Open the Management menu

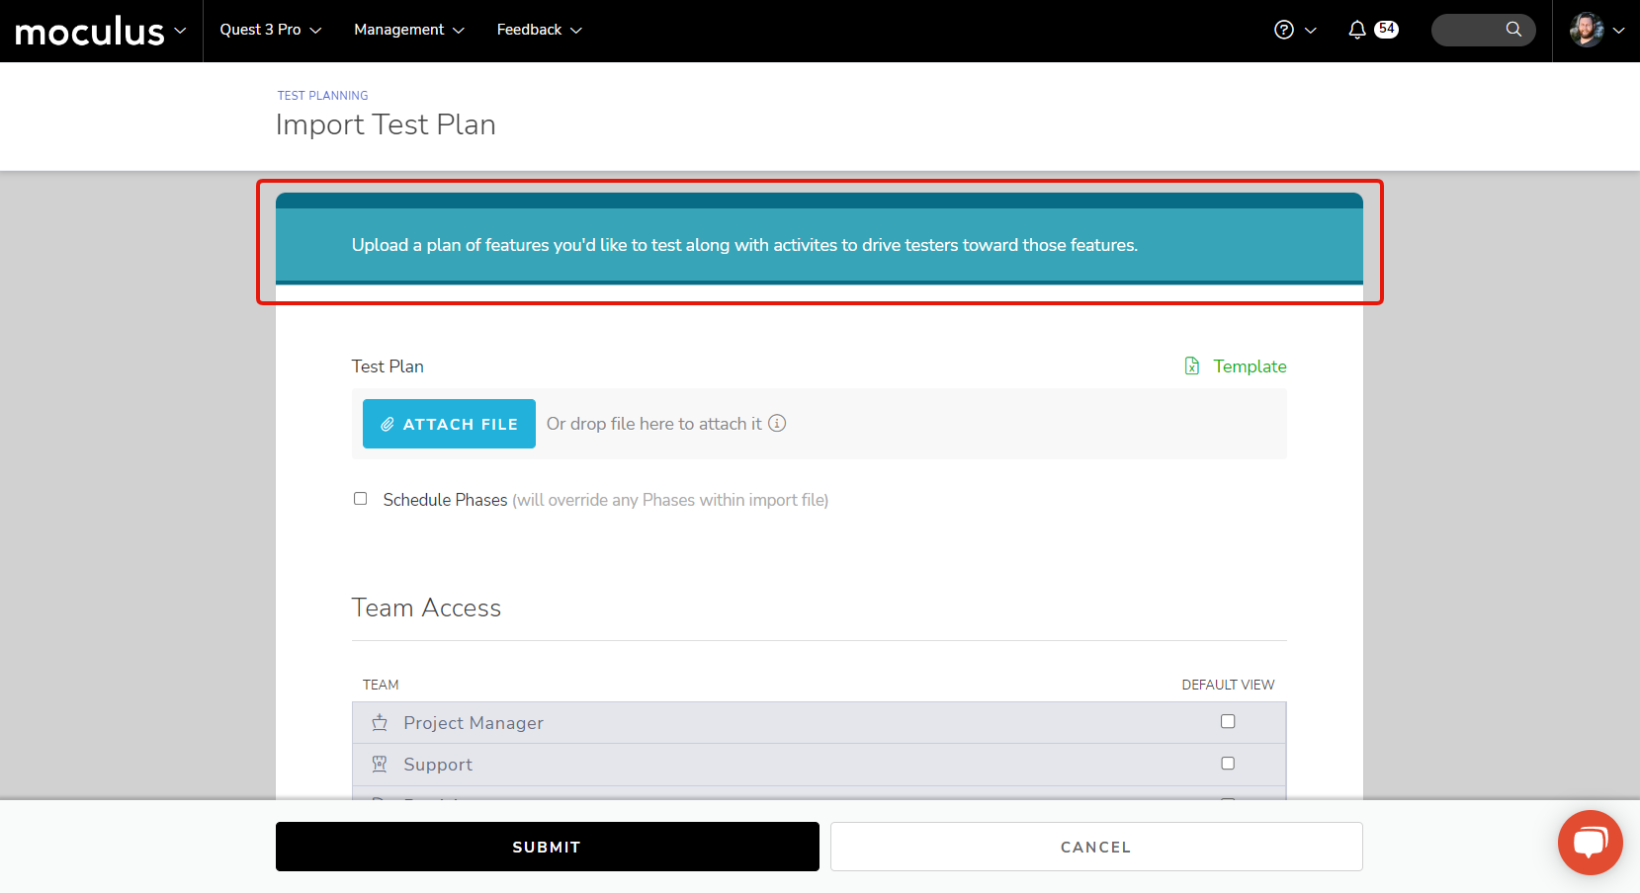click(408, 30)
